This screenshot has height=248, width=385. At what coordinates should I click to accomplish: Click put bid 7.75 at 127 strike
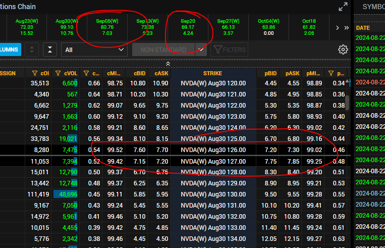click(x=270, y=162)
